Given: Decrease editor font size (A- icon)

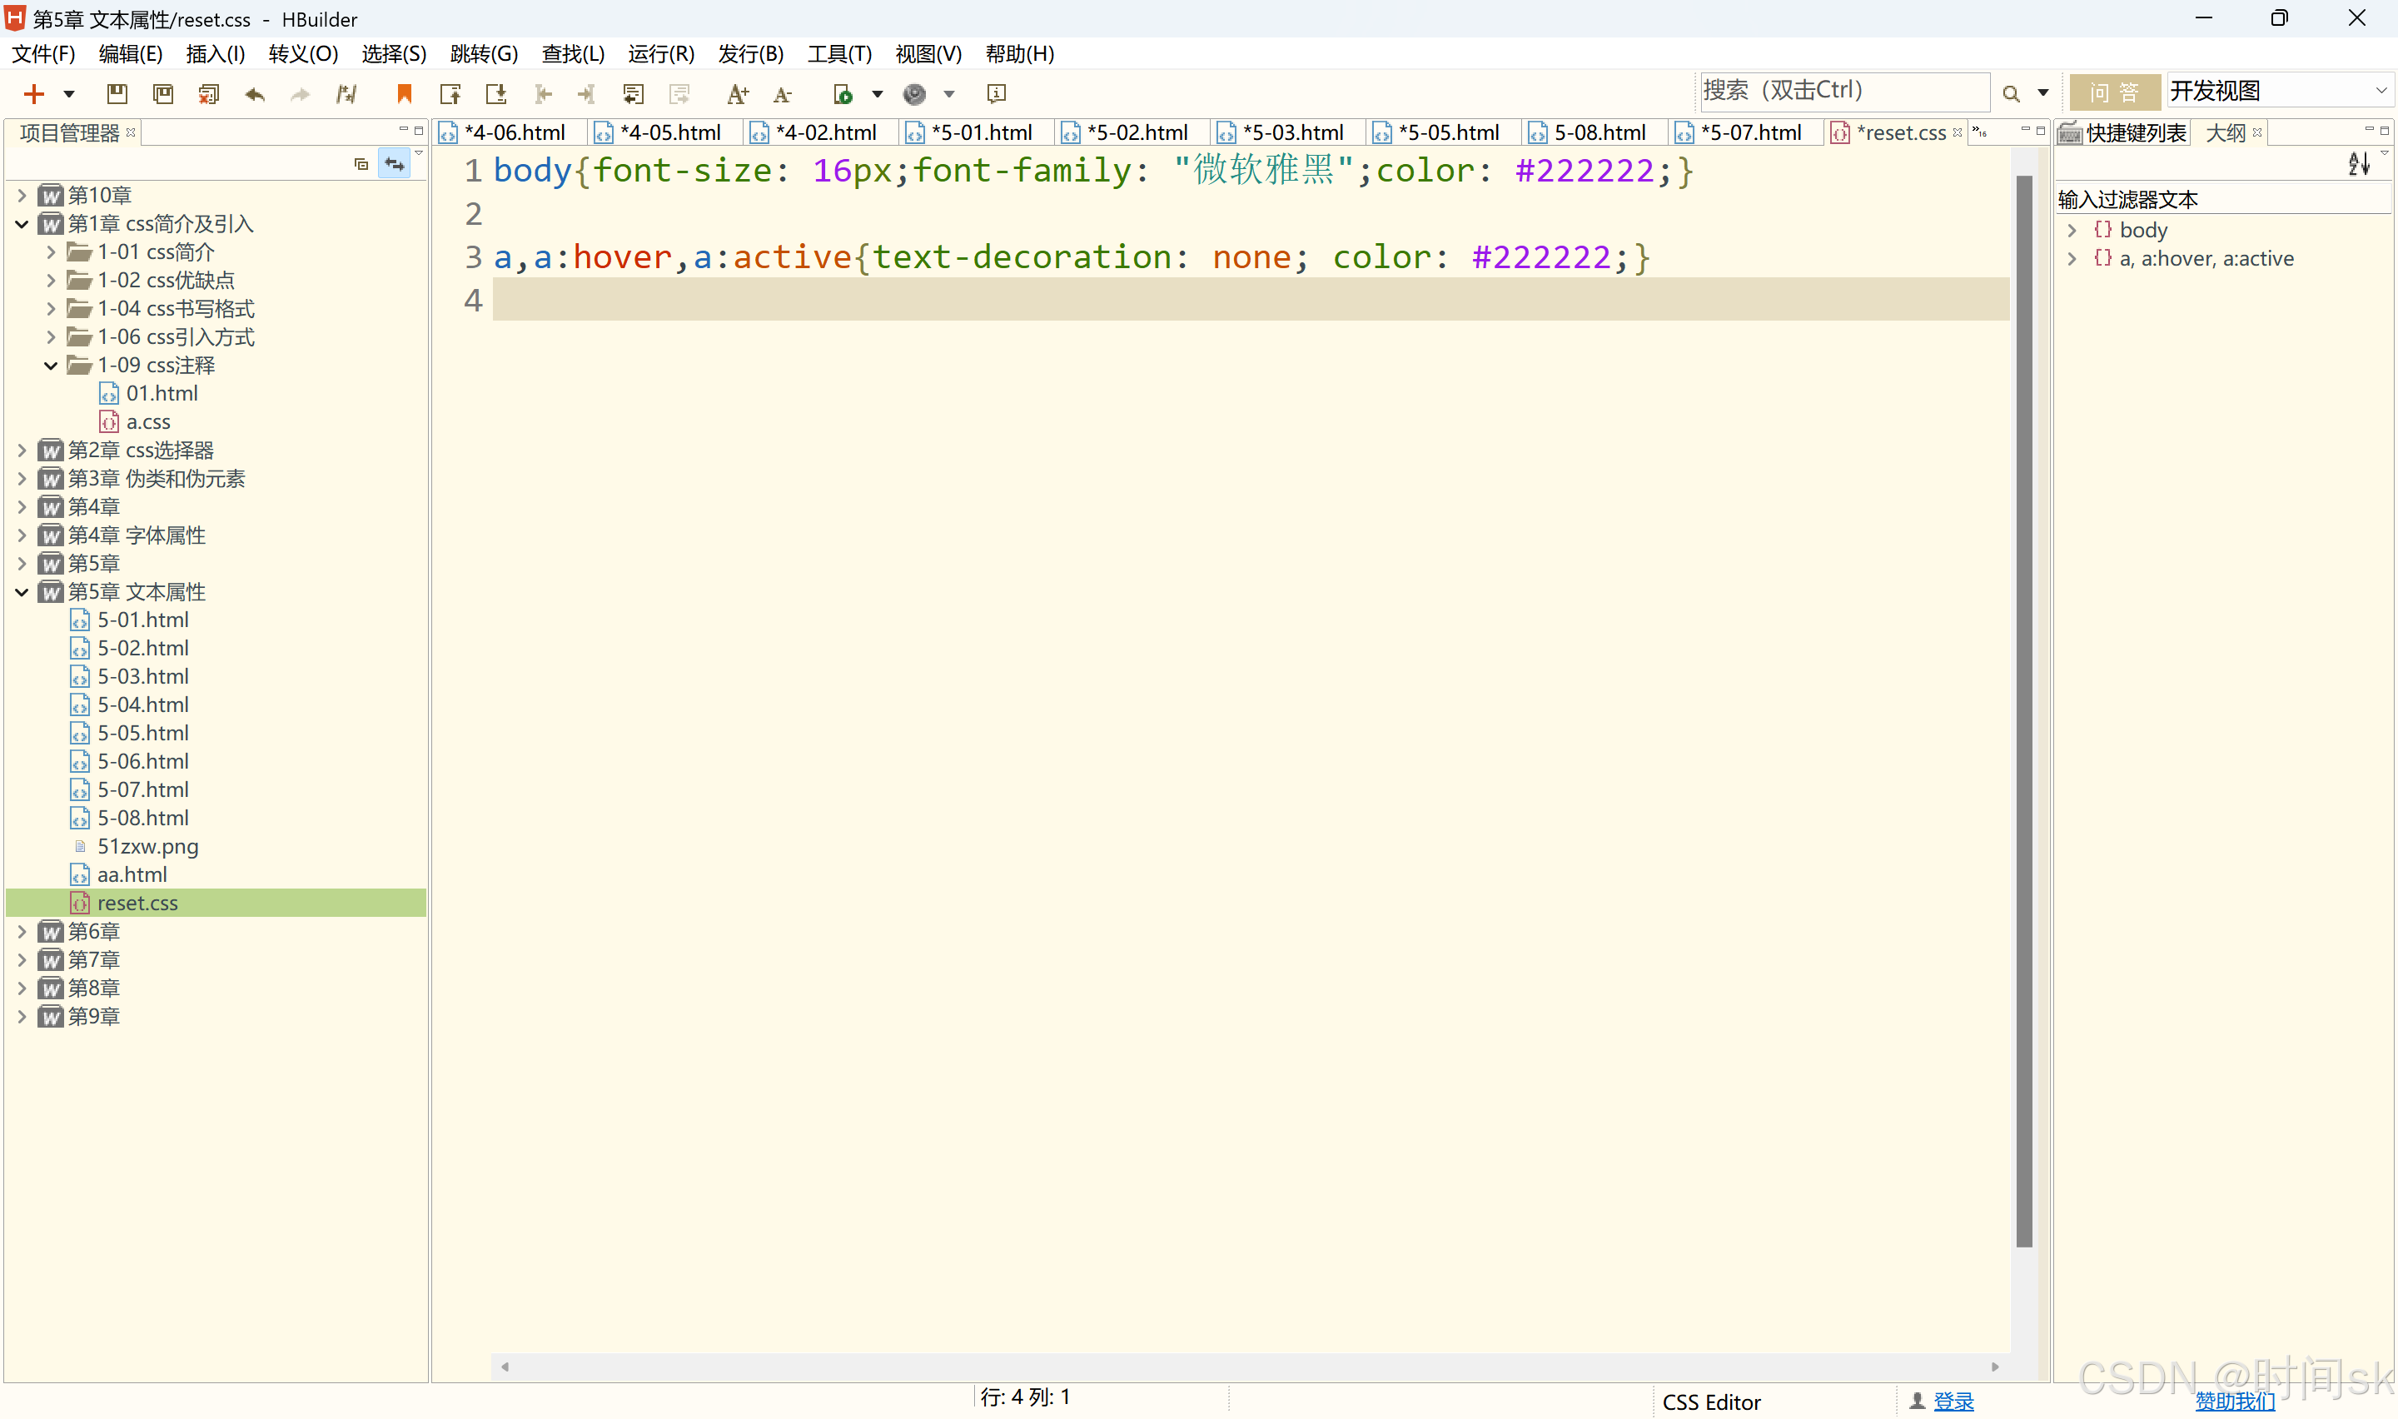Looking at the screenshot, I should (x=783, y=94).
